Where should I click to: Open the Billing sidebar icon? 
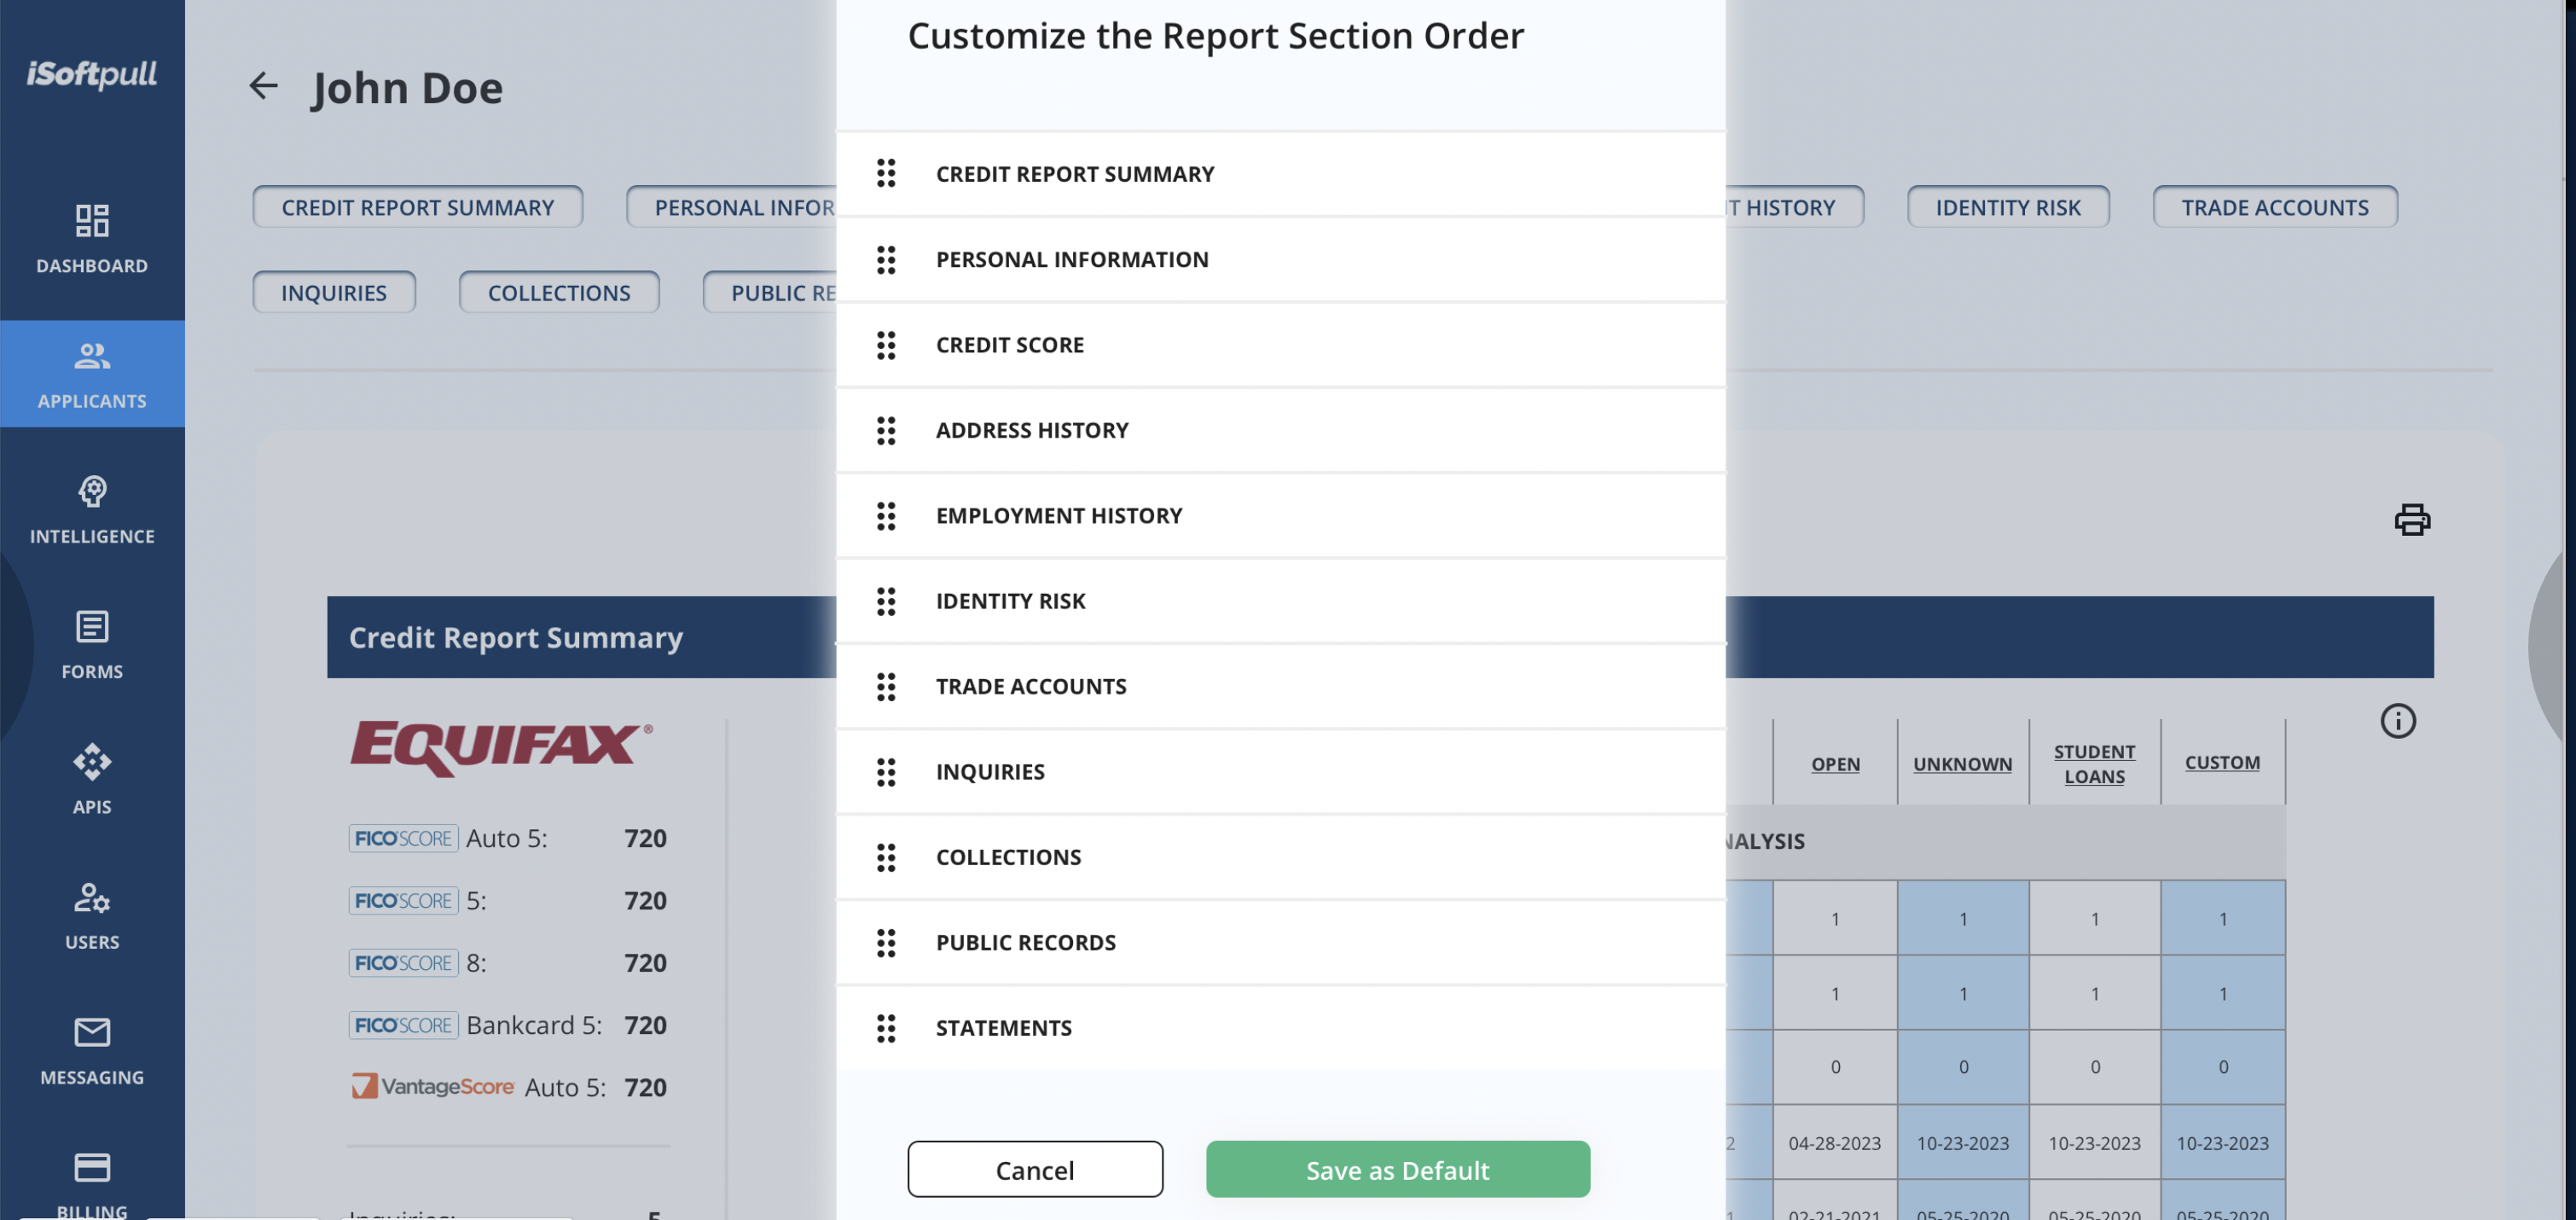click(x=92, y=1166)
